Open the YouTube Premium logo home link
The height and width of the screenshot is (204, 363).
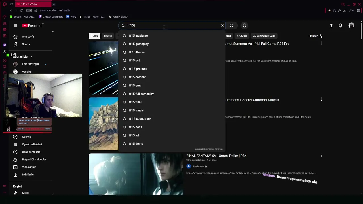pos(32,25)
